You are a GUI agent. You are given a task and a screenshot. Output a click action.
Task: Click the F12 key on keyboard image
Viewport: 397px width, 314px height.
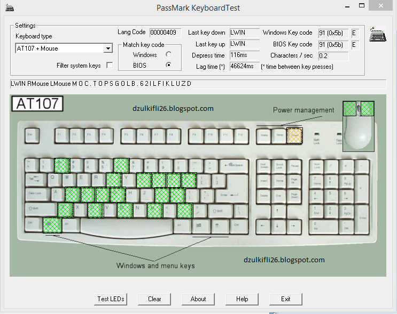(241, 135)
